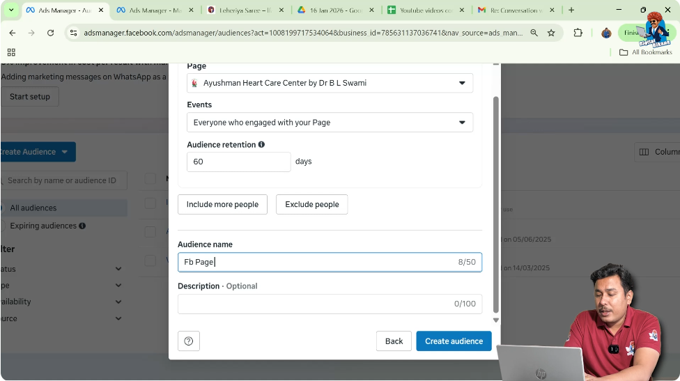Expand the Type filter chevron

(118, 285)
